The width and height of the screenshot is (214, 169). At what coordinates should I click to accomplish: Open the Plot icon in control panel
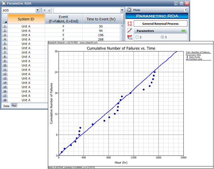click(x=130, y=31)
